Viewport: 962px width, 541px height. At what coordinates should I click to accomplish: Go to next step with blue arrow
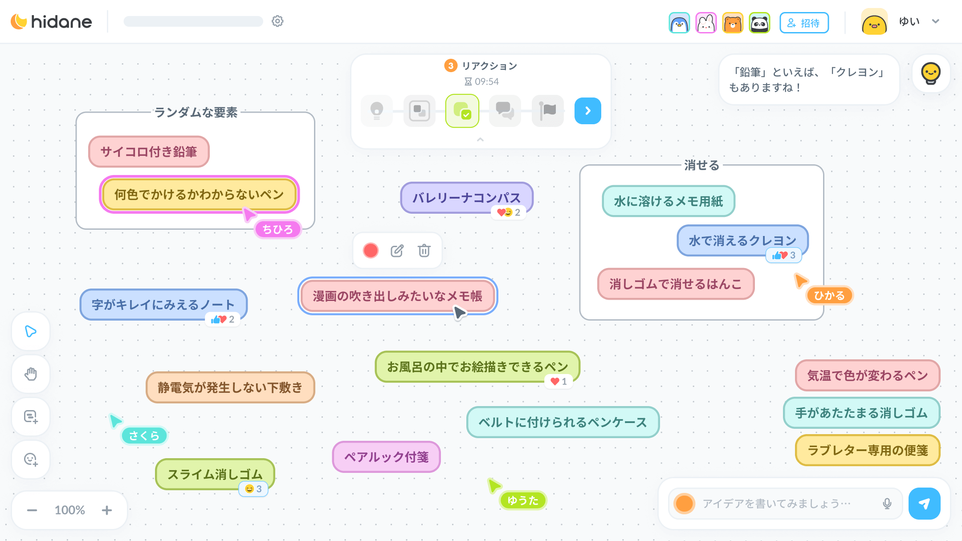[587, 110]
